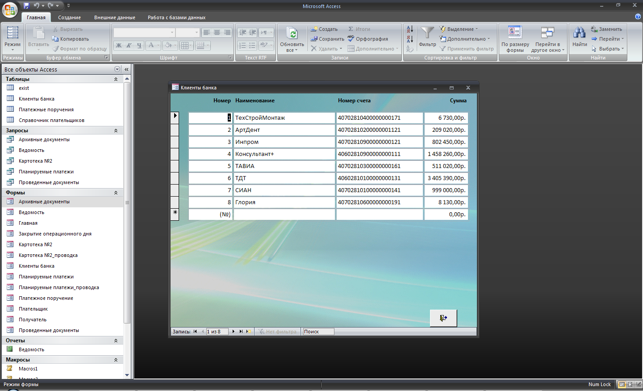Toggle italic (К) formatting

[129, 45]
